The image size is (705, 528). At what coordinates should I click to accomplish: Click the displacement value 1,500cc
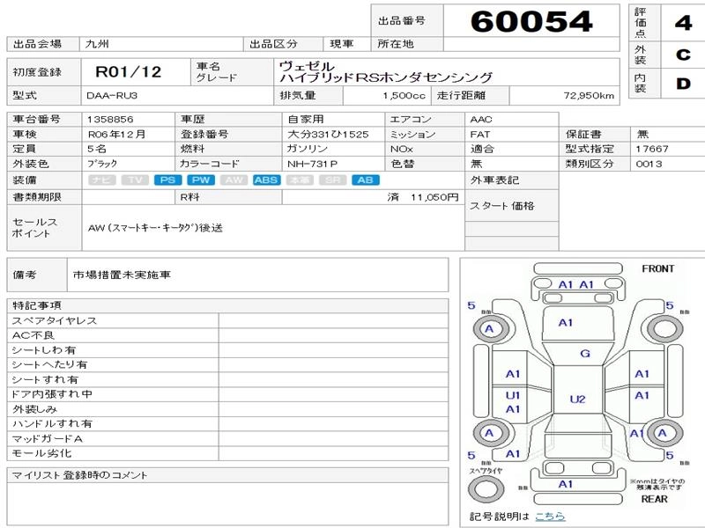pyautogui.click(x=404, y=96)
